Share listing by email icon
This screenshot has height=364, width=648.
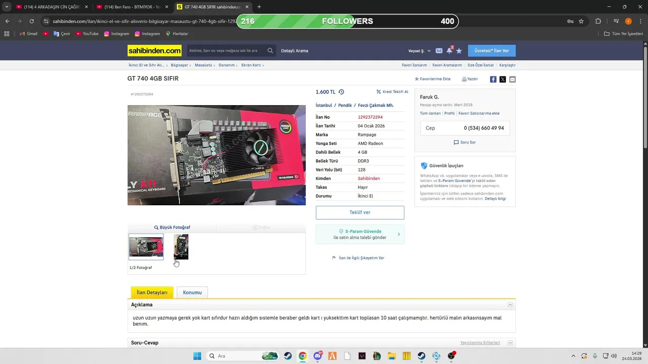[512, 79]
